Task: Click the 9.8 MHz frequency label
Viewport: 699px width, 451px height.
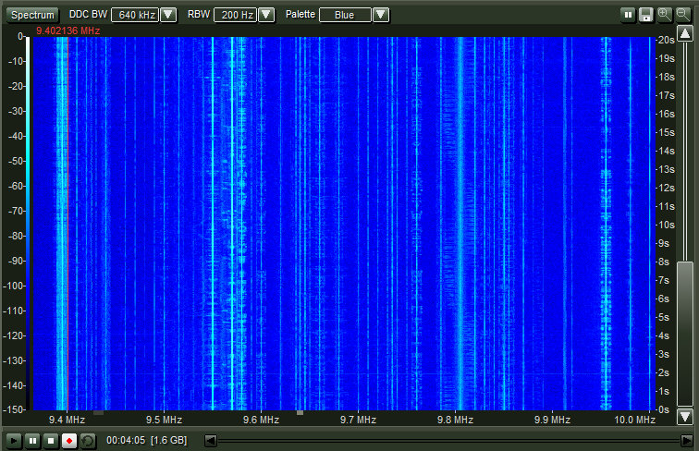Action: coord(455,420)
